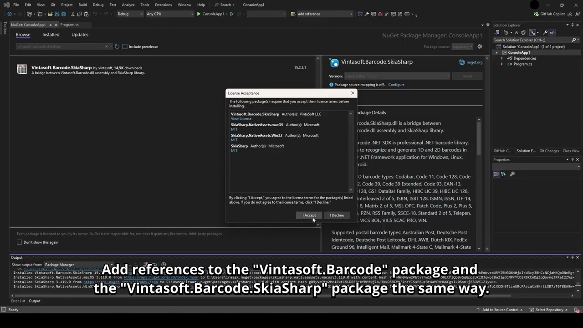Switch to Git Changes panel tab
This screenshot has width=583, height=328.
click(549, 151)
